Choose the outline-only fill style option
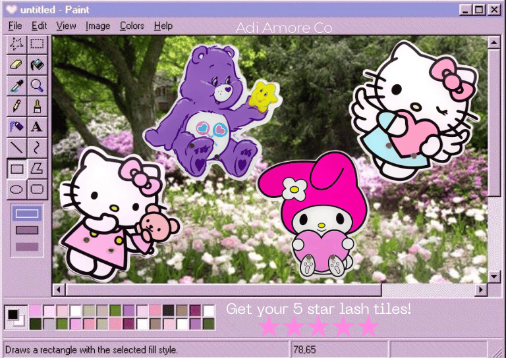Image resolution: width=506 pixels, height=358 pixels. pos(27,213)
